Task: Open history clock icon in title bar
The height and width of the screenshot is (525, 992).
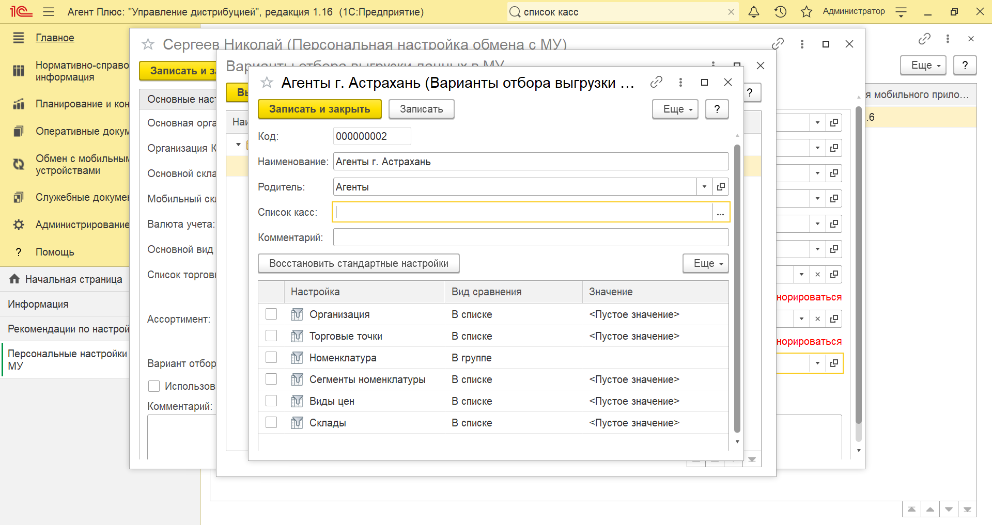Action: [x=780, y=12]
